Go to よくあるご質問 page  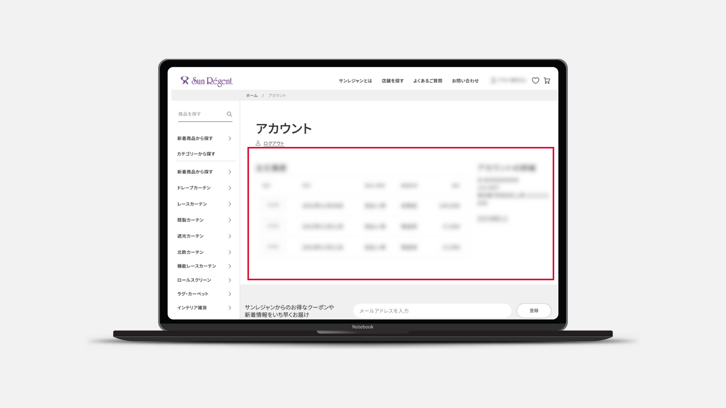pyautogui.click(x=427, y=81)
